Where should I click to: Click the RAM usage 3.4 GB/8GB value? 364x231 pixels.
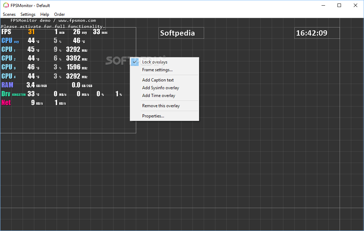coord(37,85)
